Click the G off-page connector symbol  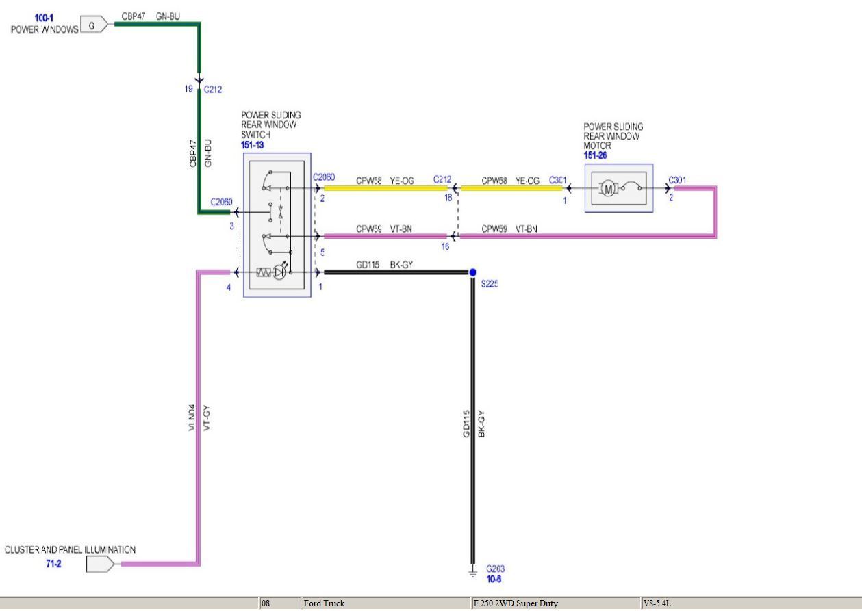(94, 25)
